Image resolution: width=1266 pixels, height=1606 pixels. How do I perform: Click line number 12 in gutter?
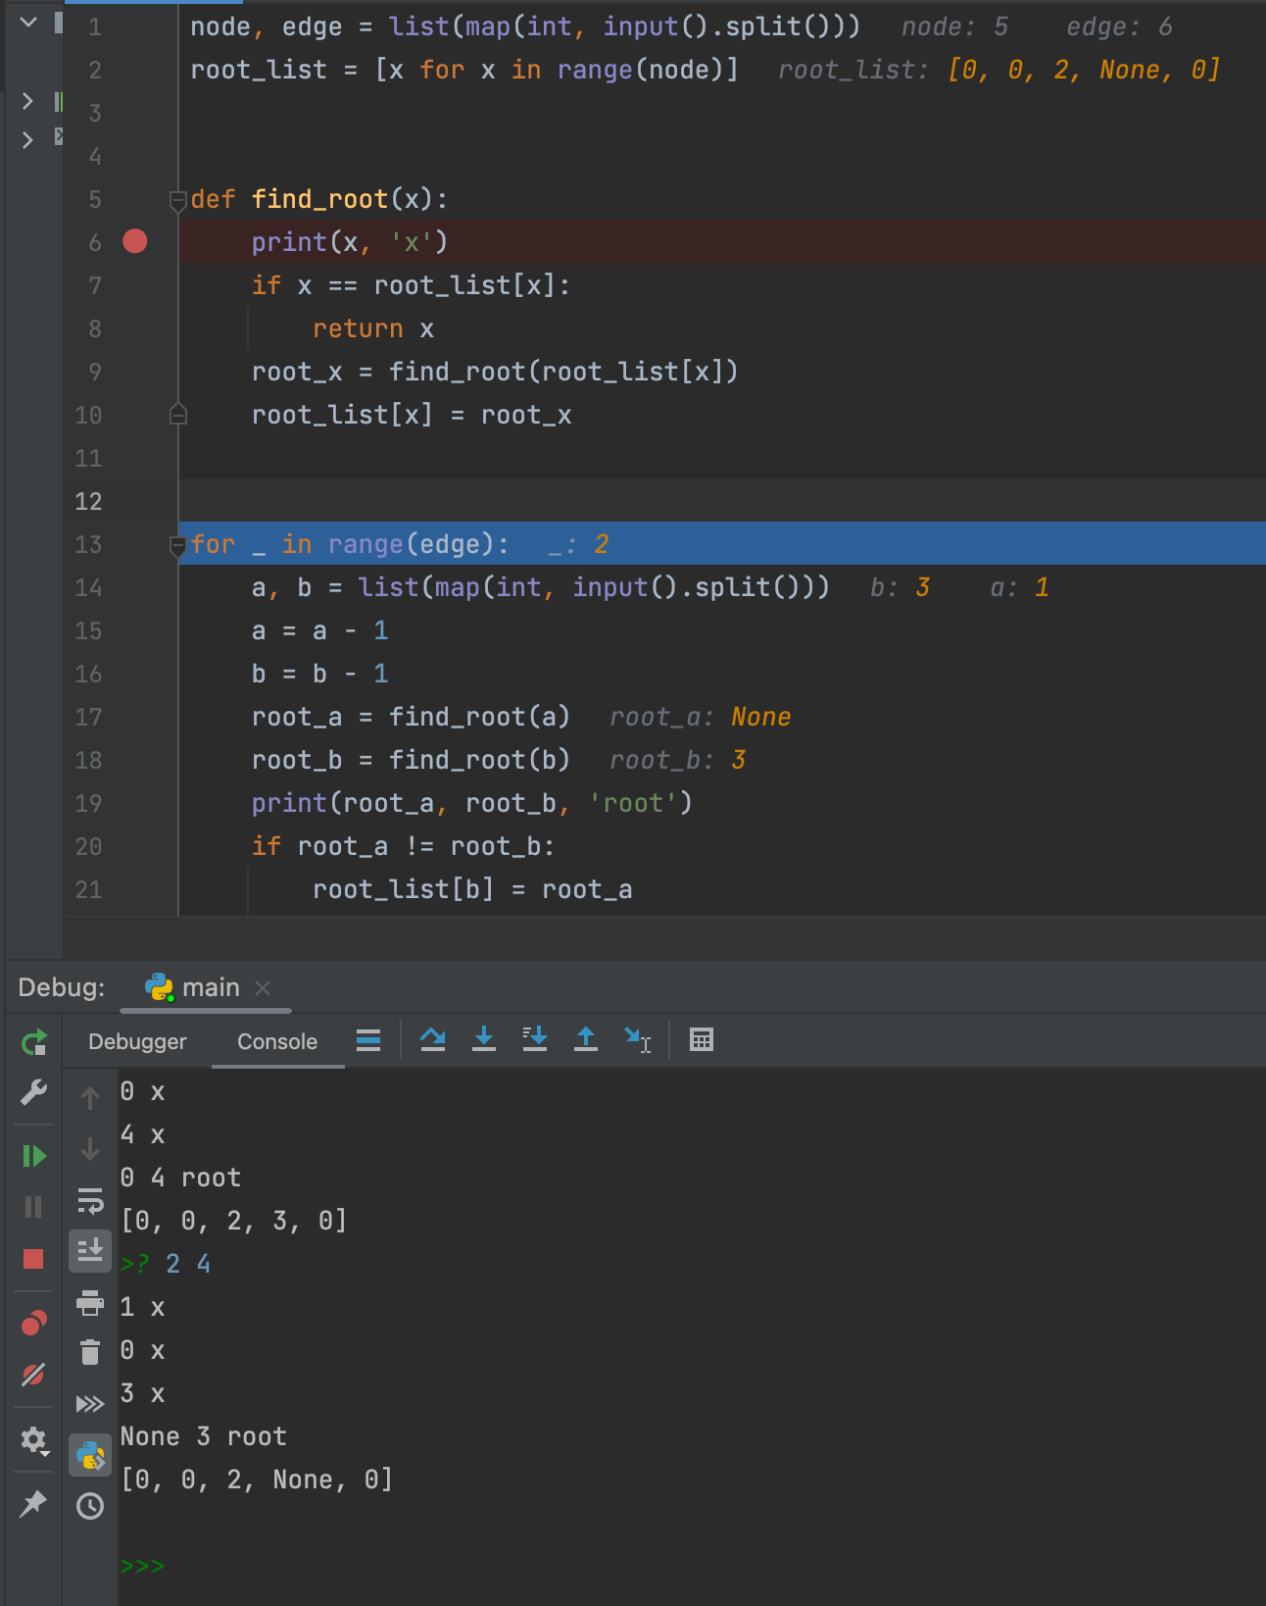coord(88,501)
